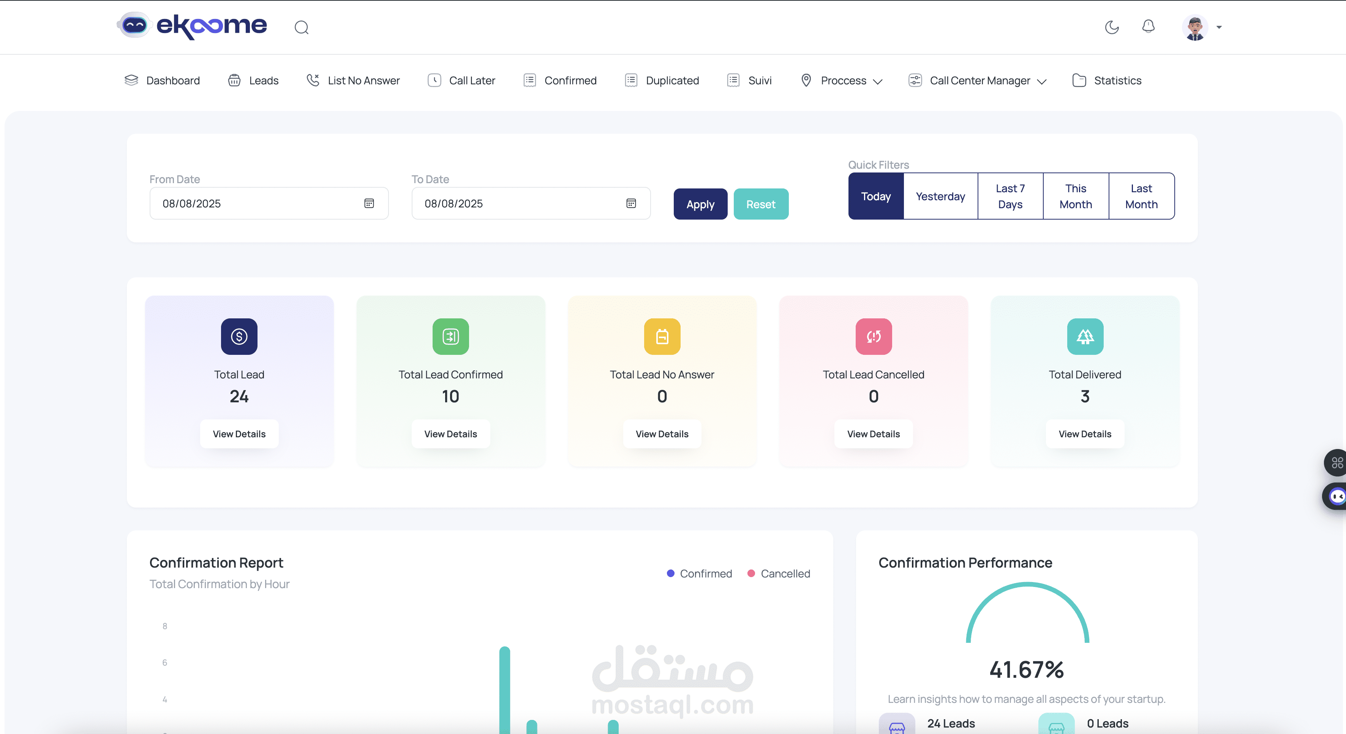1346x734 pixels.
Task: Select the Today quick filter
Action: [x=876, y=196]
